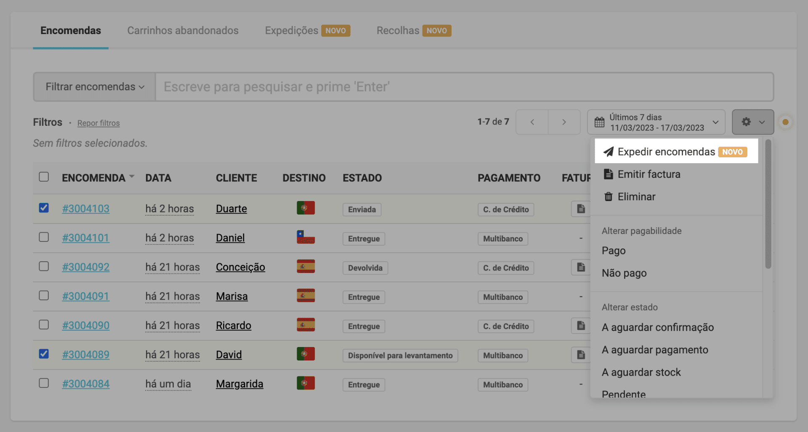This screenshot has height=432, width=808.
Task: Switch to the Carrinhos abandonados tab
Action: pos(183,31)
